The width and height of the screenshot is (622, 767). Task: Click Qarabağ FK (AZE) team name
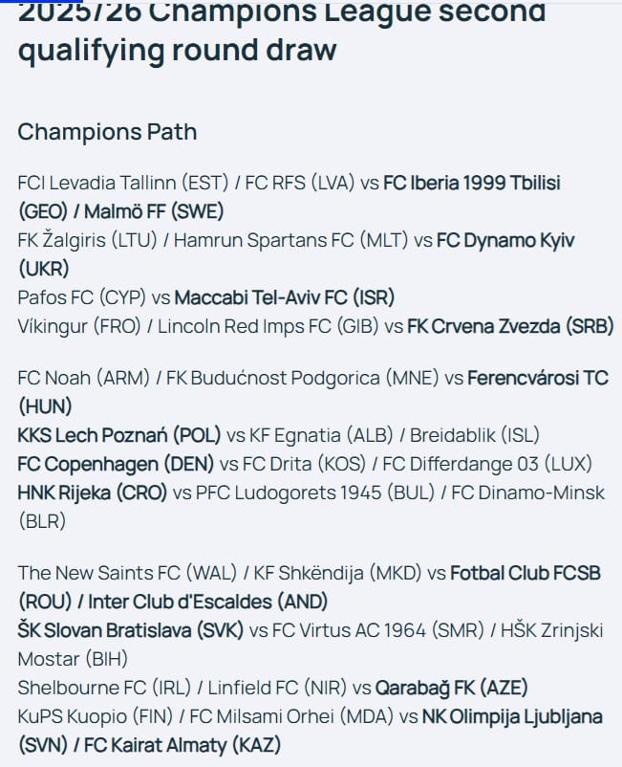click(x=452, y=688)
